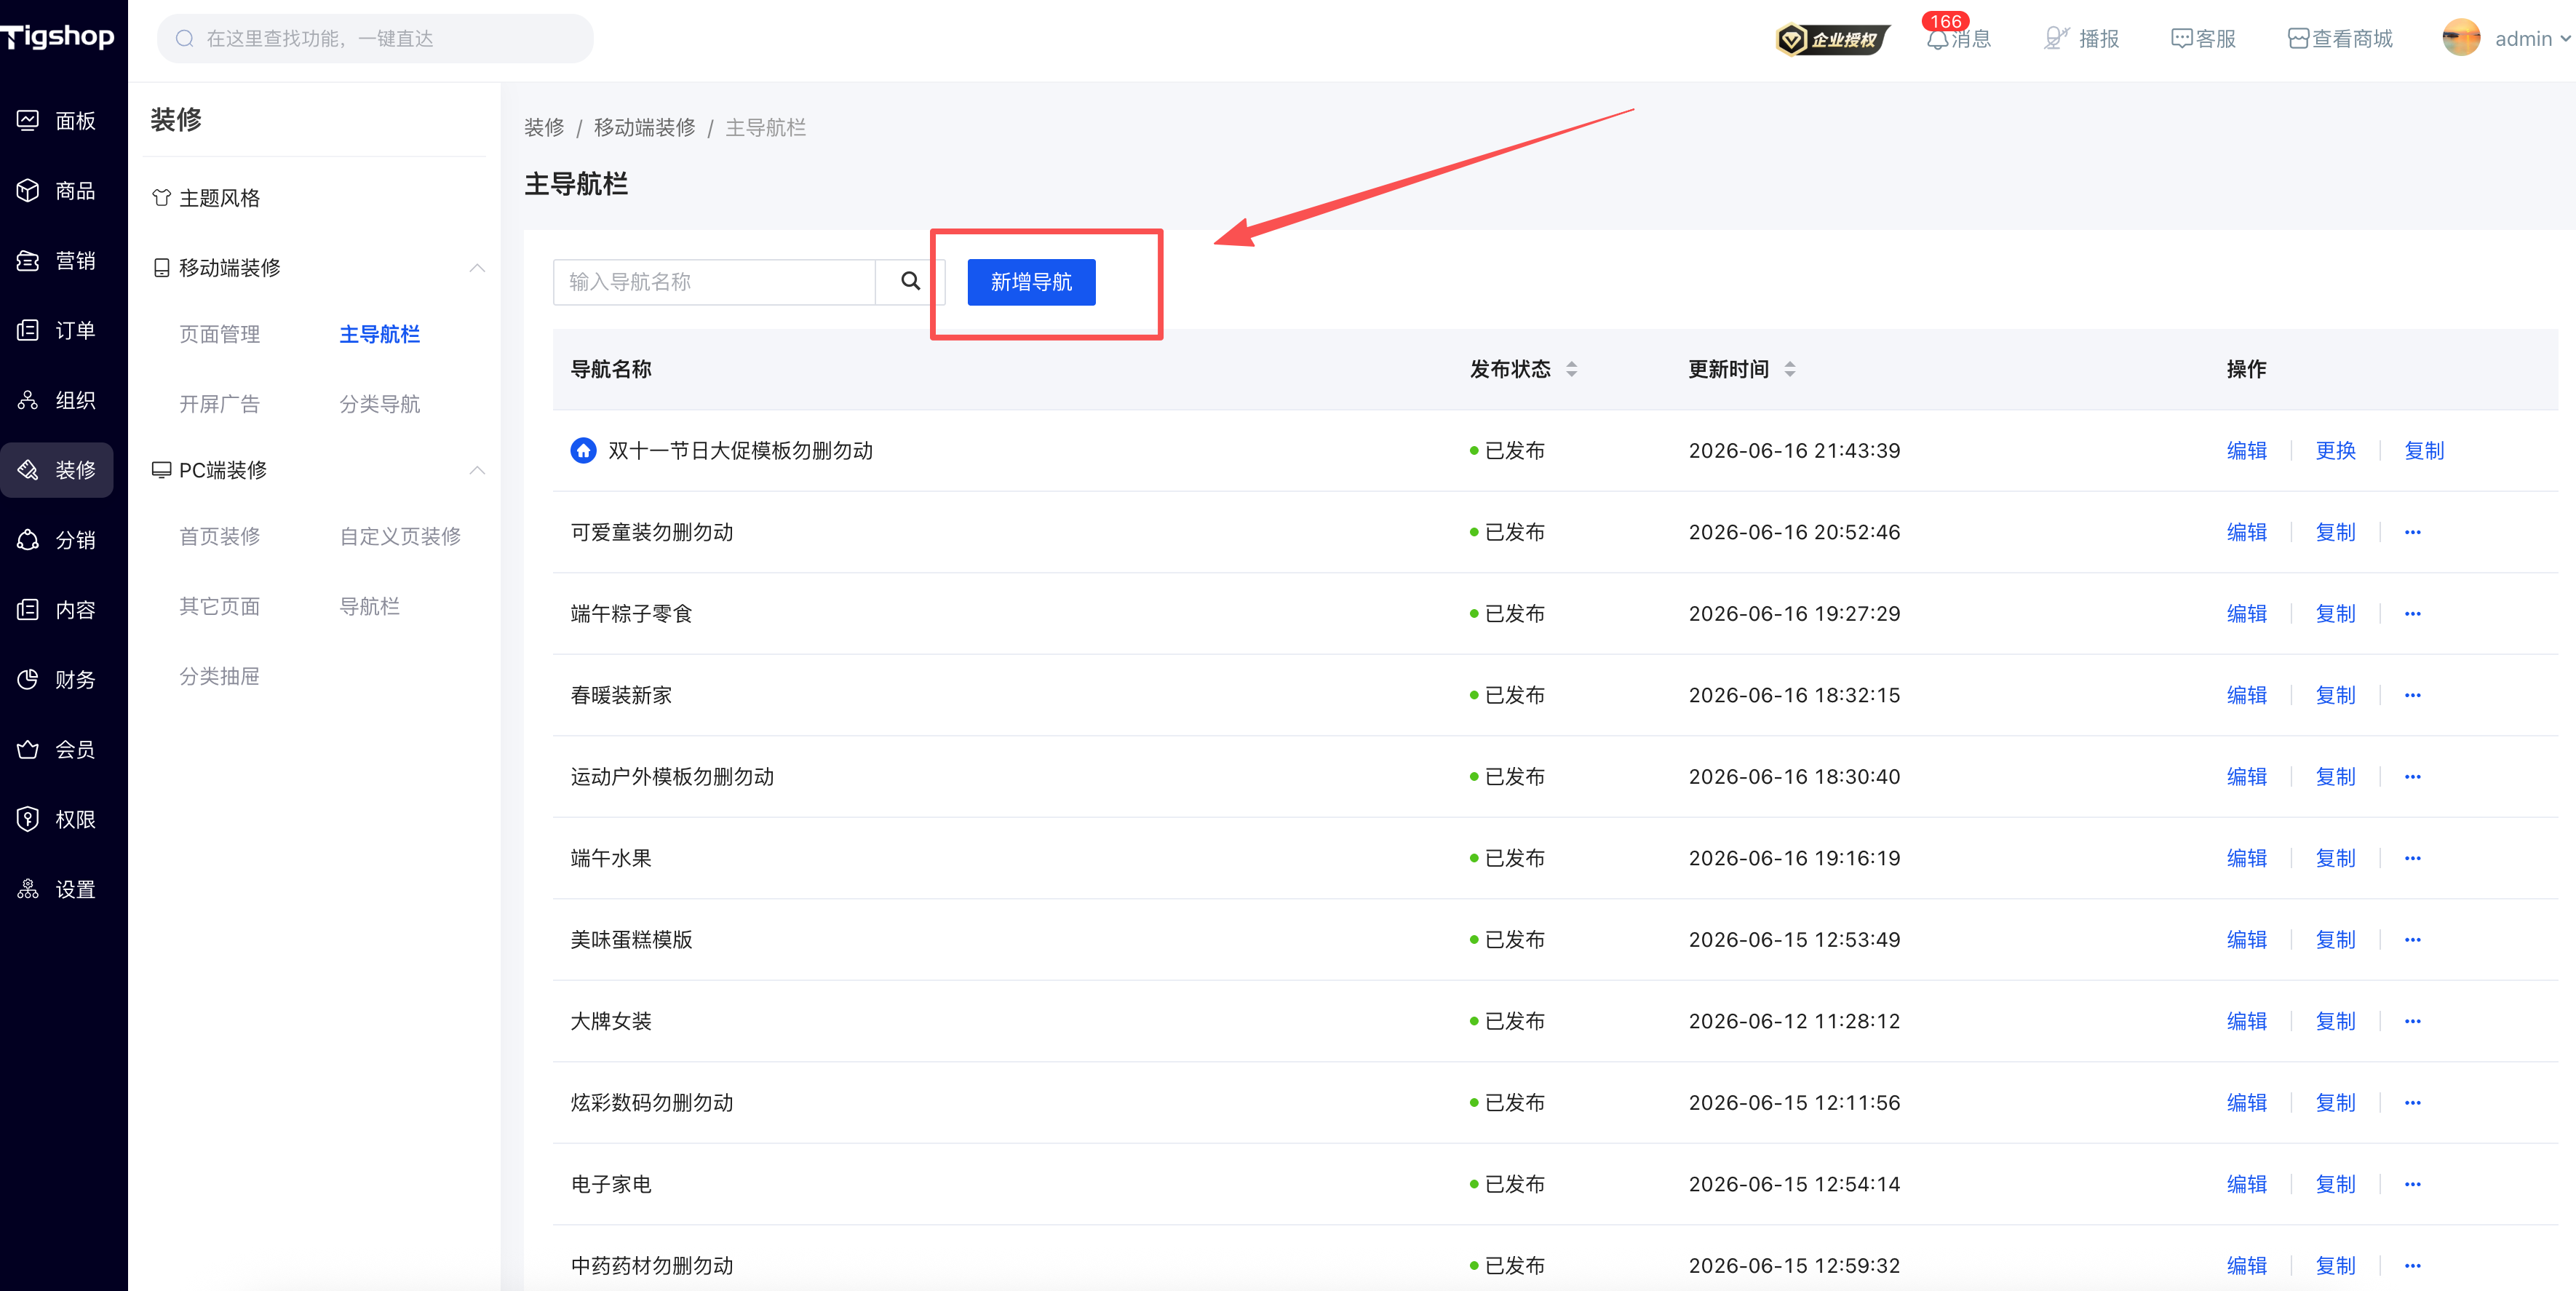Click the blue home icon beside 双十一节日大促模板
Screen dimensions: 2576x1291
point(583,451)
